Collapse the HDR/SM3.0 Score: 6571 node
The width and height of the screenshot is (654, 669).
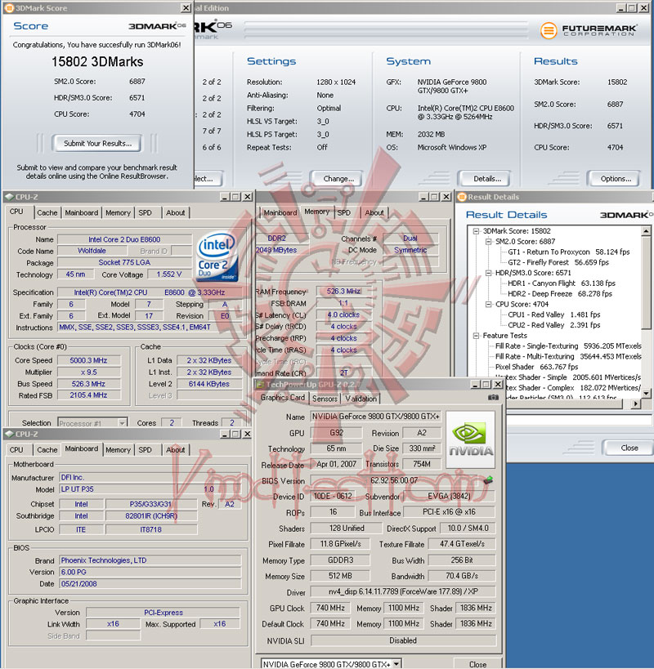click(488, 273)
